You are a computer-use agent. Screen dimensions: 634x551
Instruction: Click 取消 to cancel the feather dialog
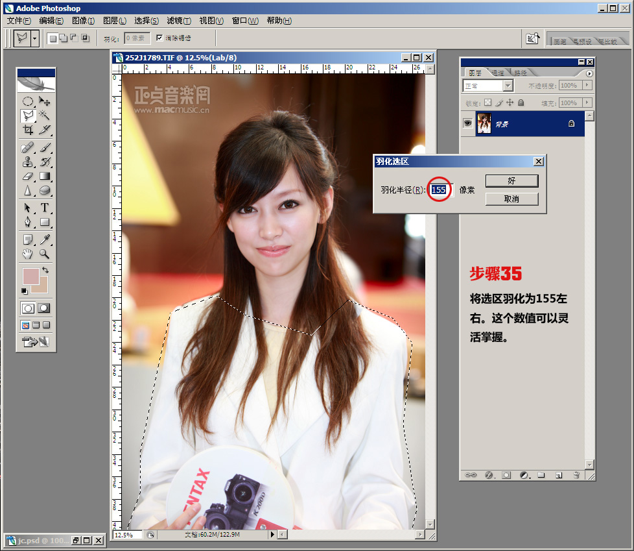click(511, 199)
